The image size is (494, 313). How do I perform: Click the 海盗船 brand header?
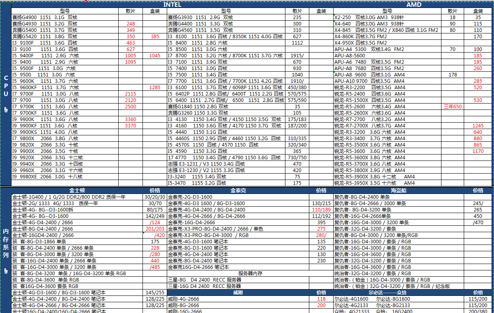(x=398, y=190)
